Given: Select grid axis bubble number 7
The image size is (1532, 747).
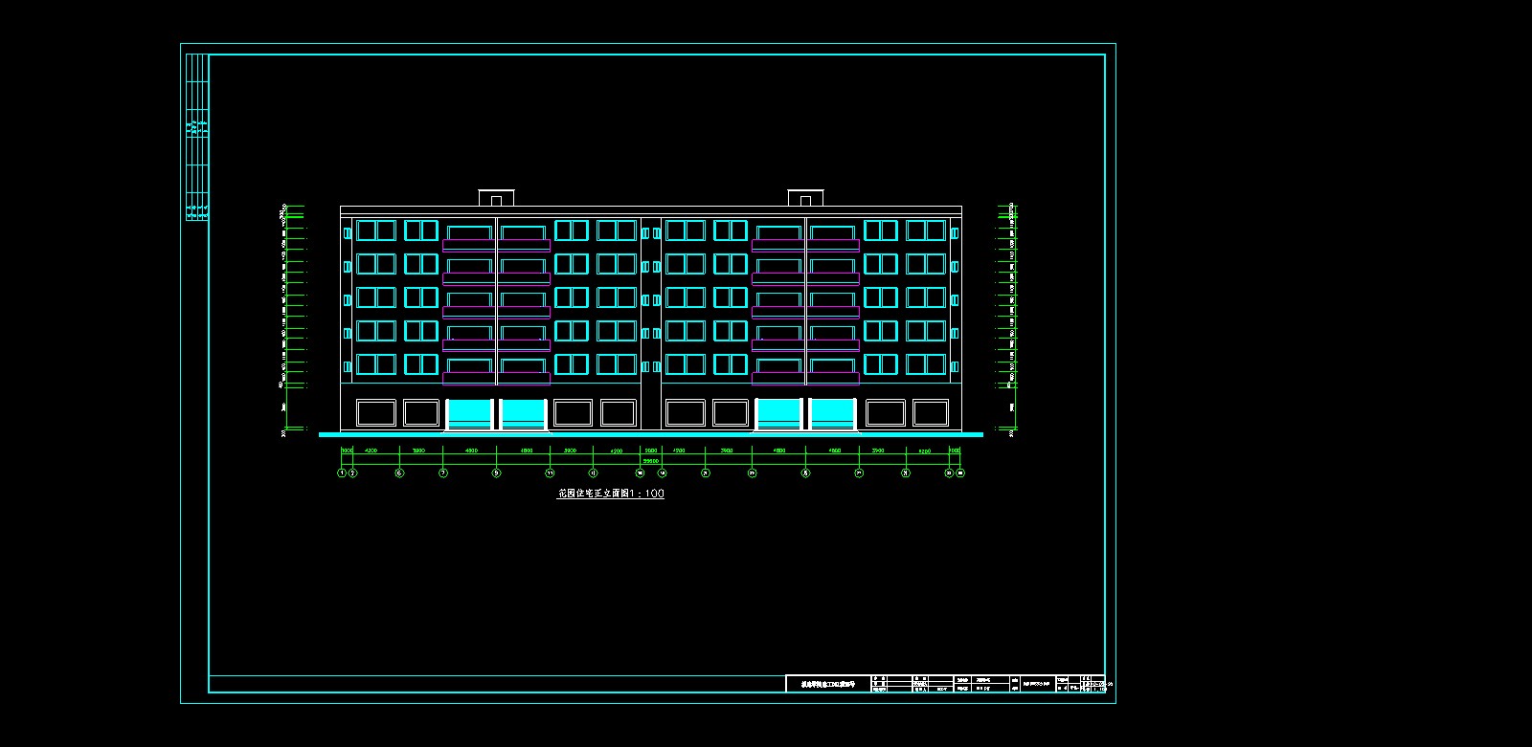Looking at the screenshot, I should pyautogui.click(x=443, y=472).
